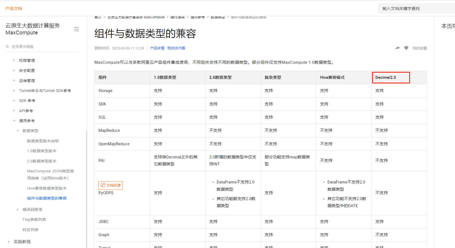Open 1.0数据类型版本 page
This screenshot has width=455, height=248.
pyautogui.click(x=42, y=151)
